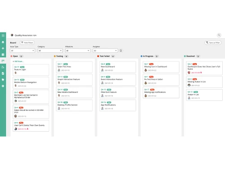The width and height of the screenshot is (225, 169).
Task: Click assignee avatar on New Dashboard card
Action: click(x=102, y=70)
